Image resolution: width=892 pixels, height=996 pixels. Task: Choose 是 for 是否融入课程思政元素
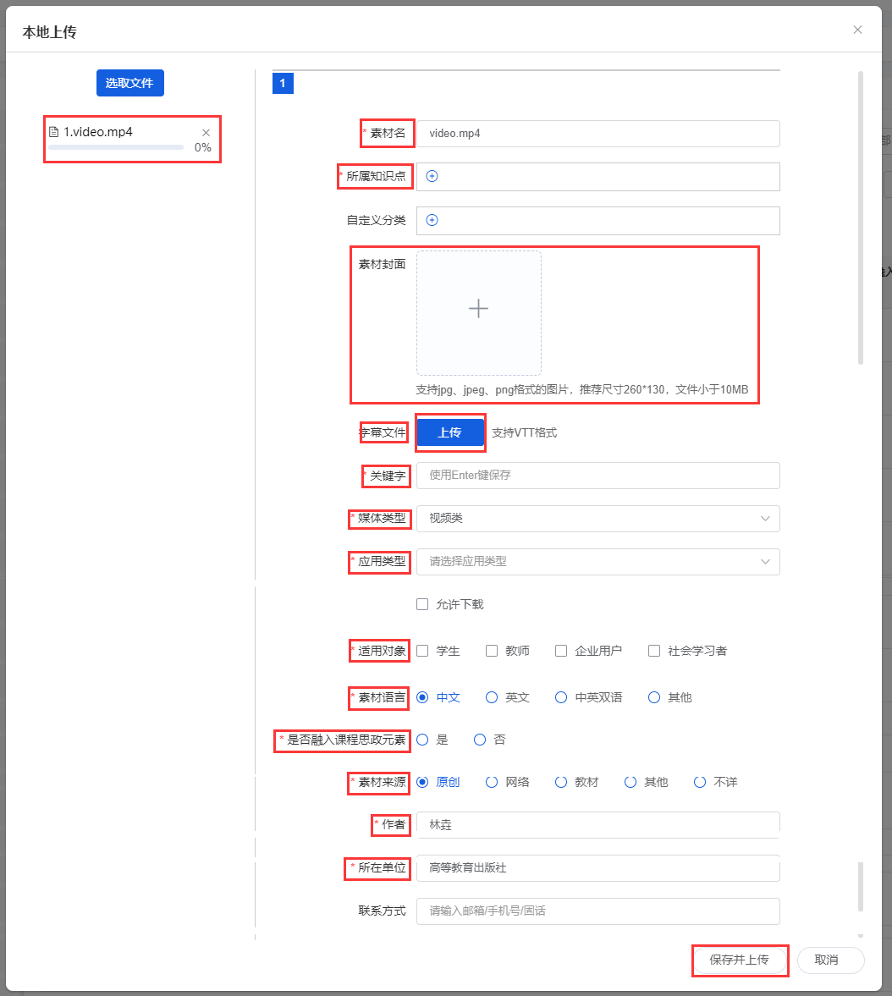(x=422, y=740)
